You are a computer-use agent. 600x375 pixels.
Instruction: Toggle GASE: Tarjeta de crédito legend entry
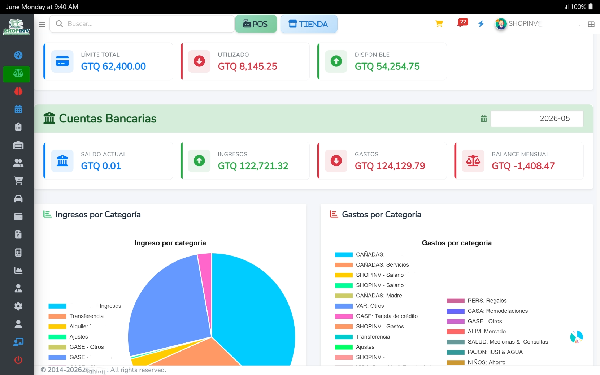pyautogui.click(x=376, y=316)
